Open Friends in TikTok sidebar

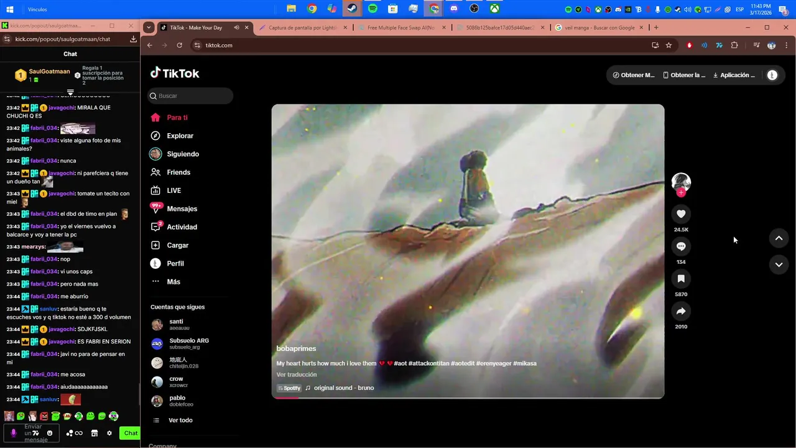(x=170, y=172)
